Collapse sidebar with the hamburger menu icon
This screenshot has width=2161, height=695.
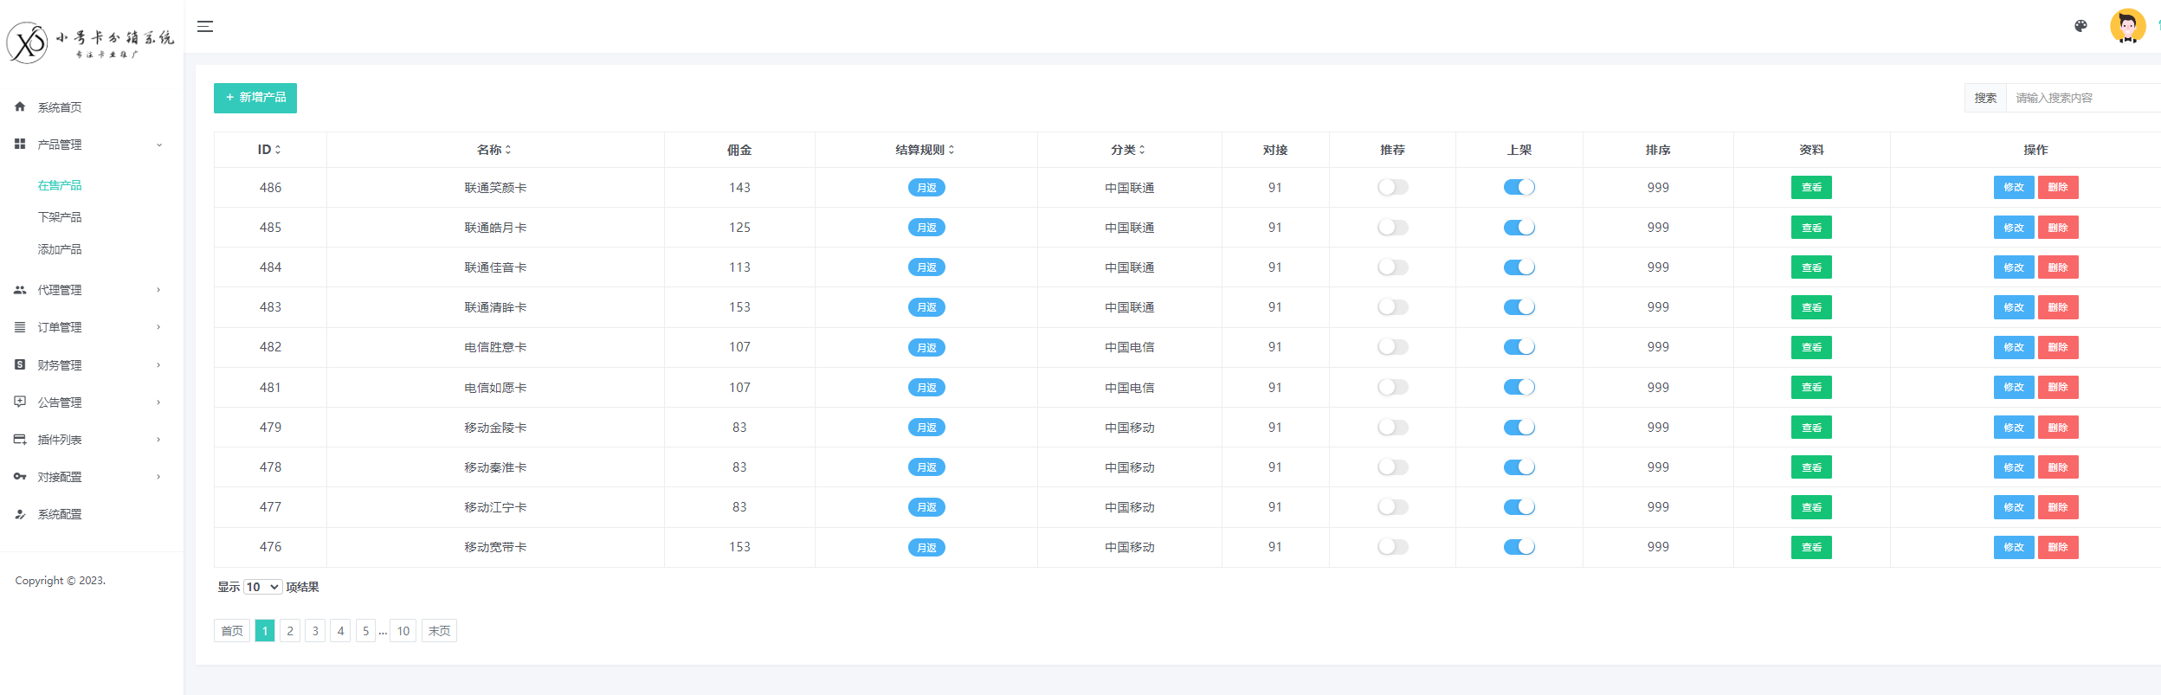click(205, 27)
